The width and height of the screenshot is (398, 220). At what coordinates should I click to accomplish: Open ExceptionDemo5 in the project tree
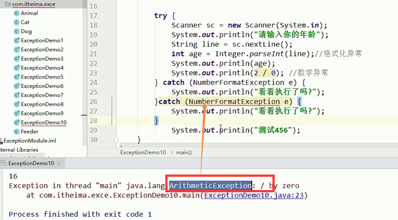42,77
